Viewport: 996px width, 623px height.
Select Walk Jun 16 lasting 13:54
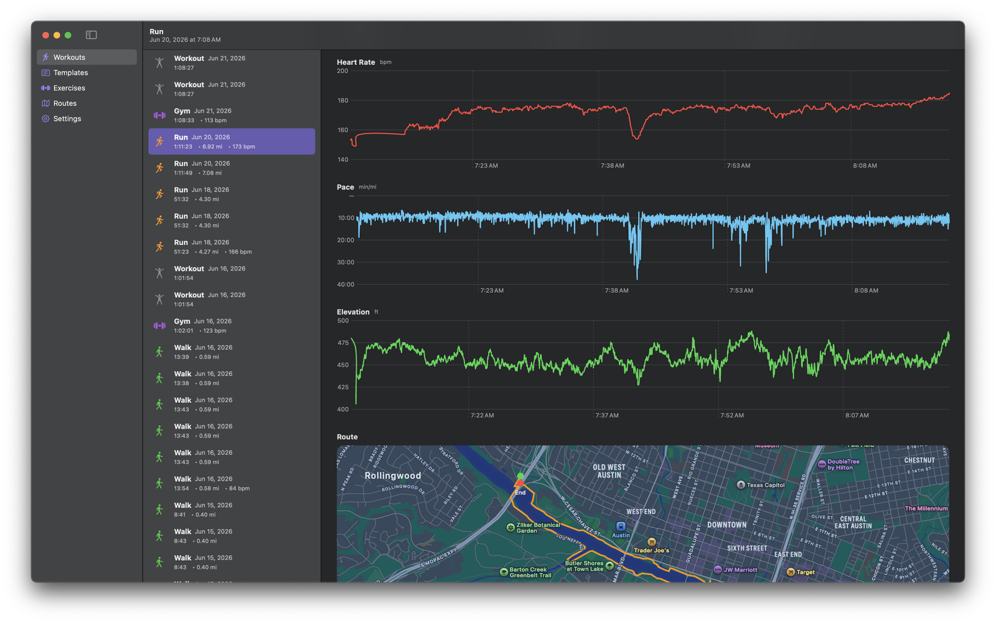click(x=232, y=483)
